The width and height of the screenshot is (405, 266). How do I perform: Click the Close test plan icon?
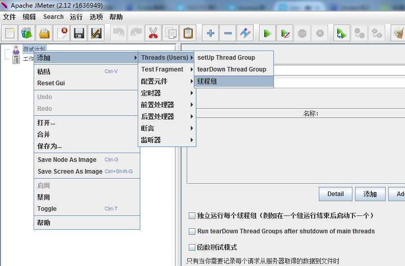click(x=62, y=33)
